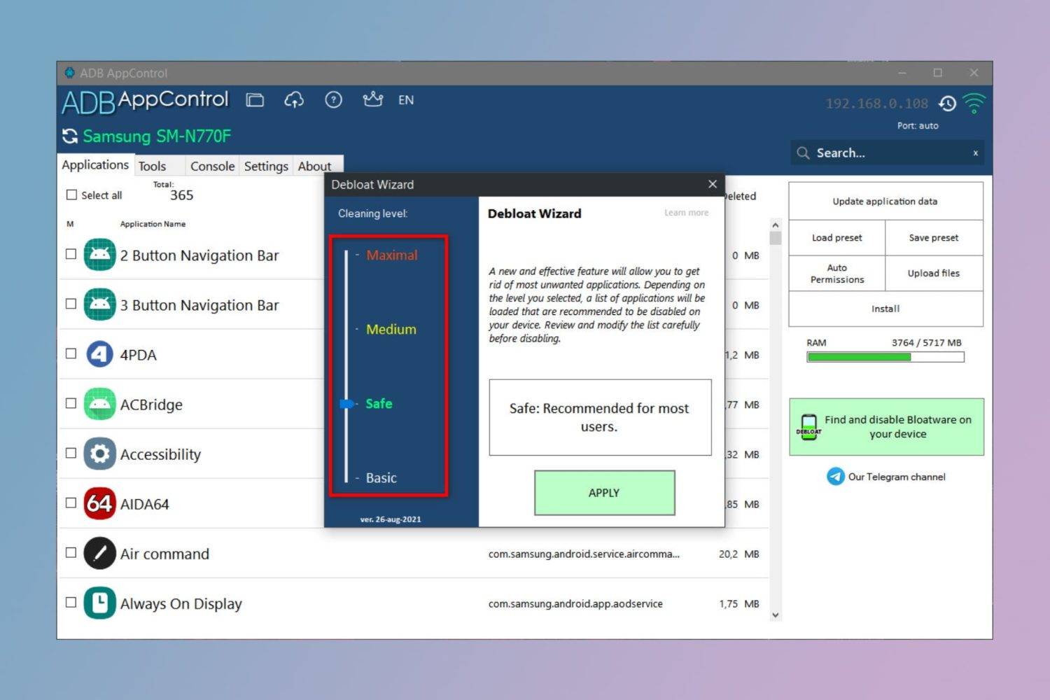Check the 2 Button Navigation Bar checkbox
The height and width of the screenshot is (700, 1050).
71,254
